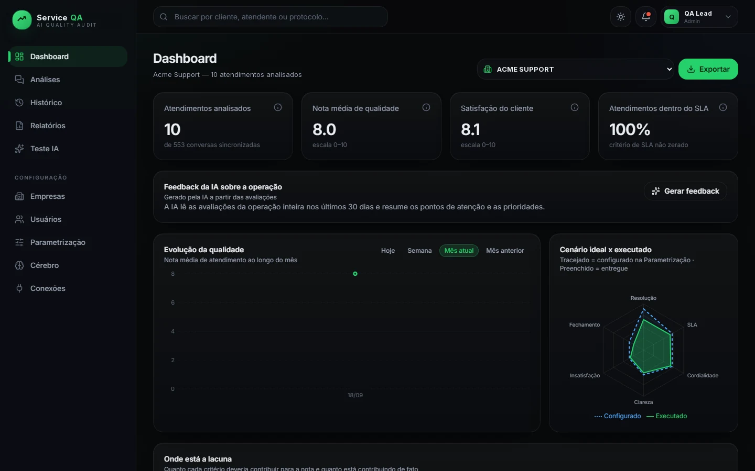Open Parametrização settings page

pos(68,242)
